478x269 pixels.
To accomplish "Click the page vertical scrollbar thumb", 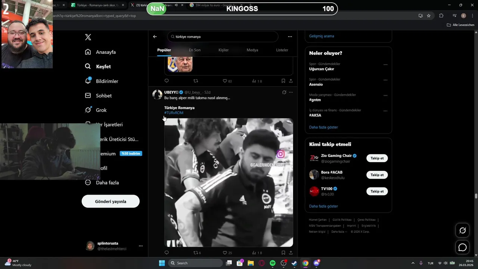I will pyautogui.click(x=476, y=196).
